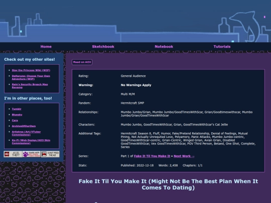Click the 'Words: 2,458' stat
The width and height of the screenshot is (271, 203).
168,165
